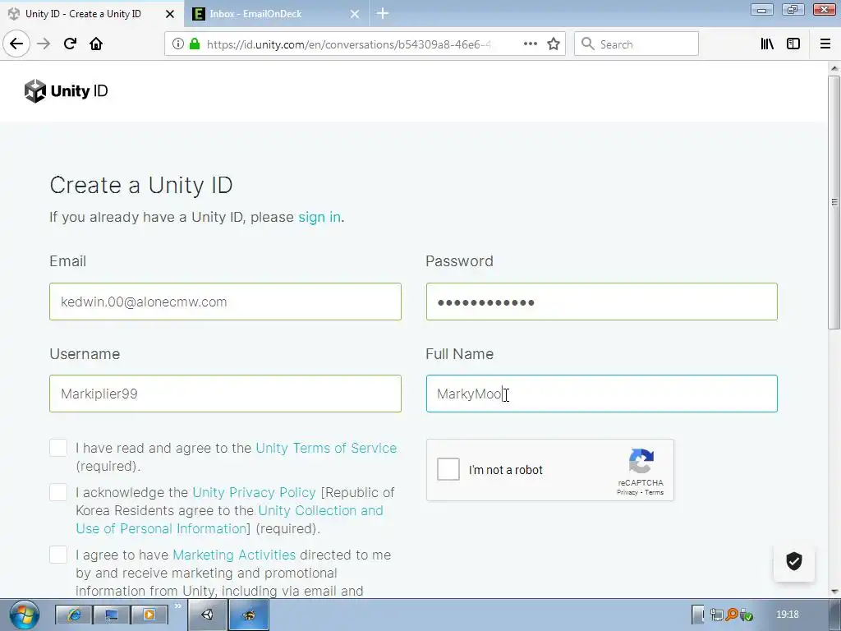Click the Username field with Markiplier99
This screenshot has height=631, width=841.
225,394
